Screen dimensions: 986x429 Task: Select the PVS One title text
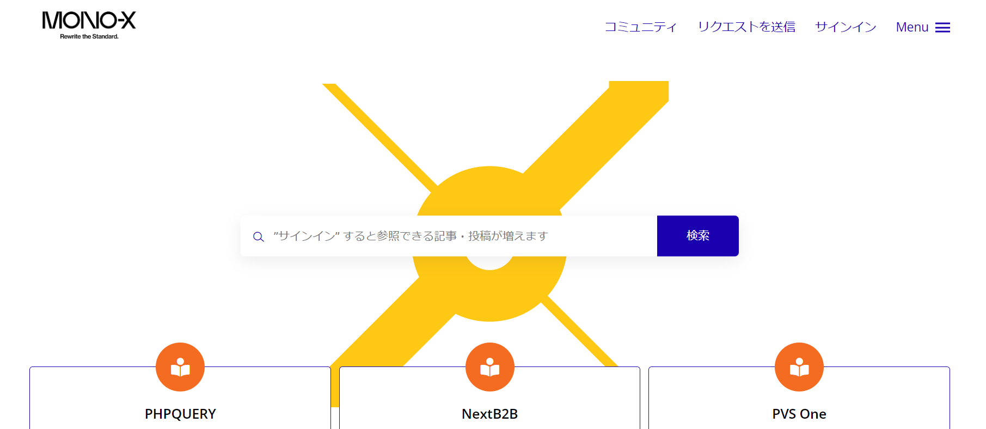pyautogui.click(x=799, y=414)
